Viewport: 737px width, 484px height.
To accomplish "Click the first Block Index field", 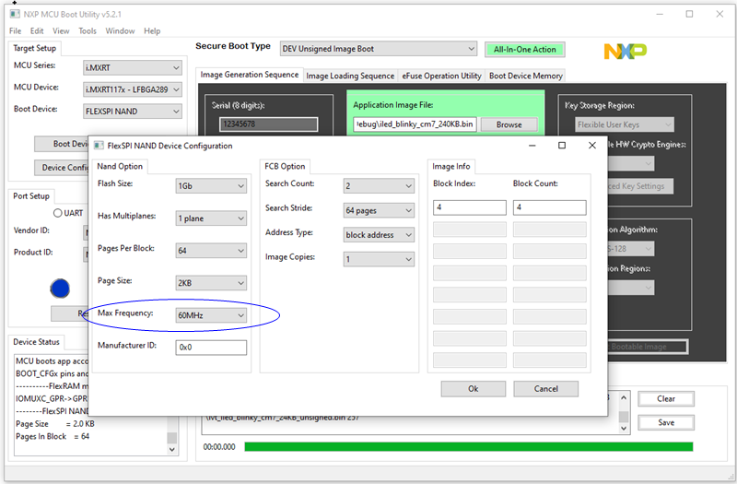I will (470, 207).
